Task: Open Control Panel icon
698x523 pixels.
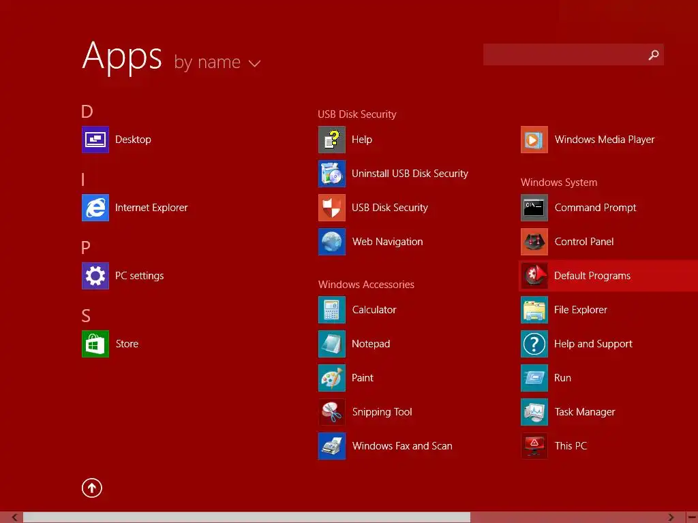Action: pyautogui.click(x=534, y=242)
